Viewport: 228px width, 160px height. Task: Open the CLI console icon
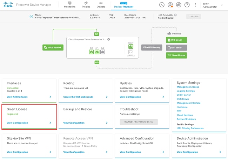[x=162, y=5]
